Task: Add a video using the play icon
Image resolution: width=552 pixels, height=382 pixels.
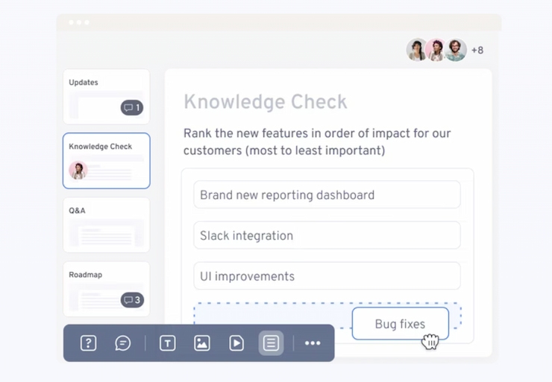Action: 236,343
